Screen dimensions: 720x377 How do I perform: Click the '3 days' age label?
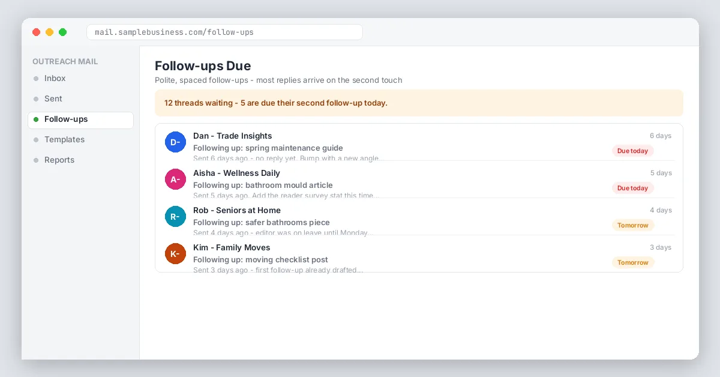click(x=661, y=248)
